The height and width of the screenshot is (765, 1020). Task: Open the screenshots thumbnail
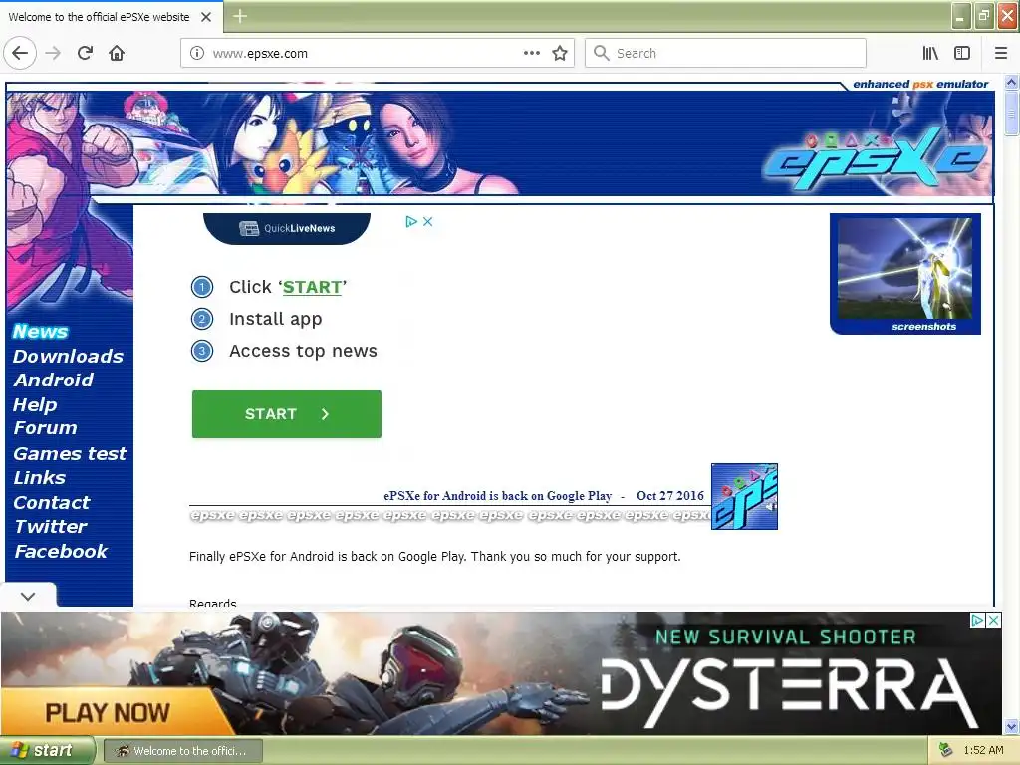pyautogui.click(x=904, y=274)
